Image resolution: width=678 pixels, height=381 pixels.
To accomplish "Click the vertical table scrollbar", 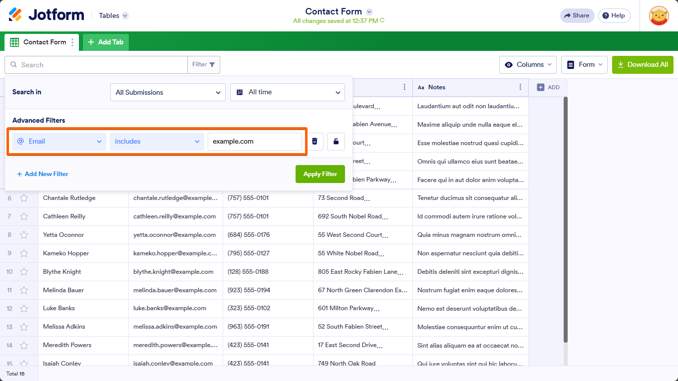I will (x=566, y=219).
